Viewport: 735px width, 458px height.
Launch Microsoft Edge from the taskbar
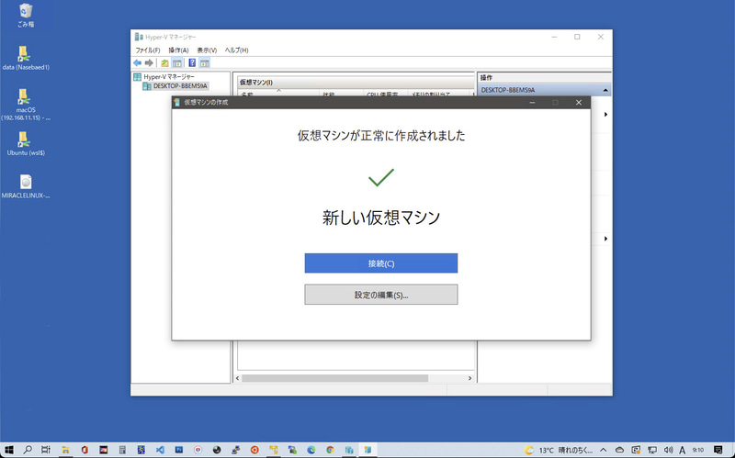click(x=311, y=450)
